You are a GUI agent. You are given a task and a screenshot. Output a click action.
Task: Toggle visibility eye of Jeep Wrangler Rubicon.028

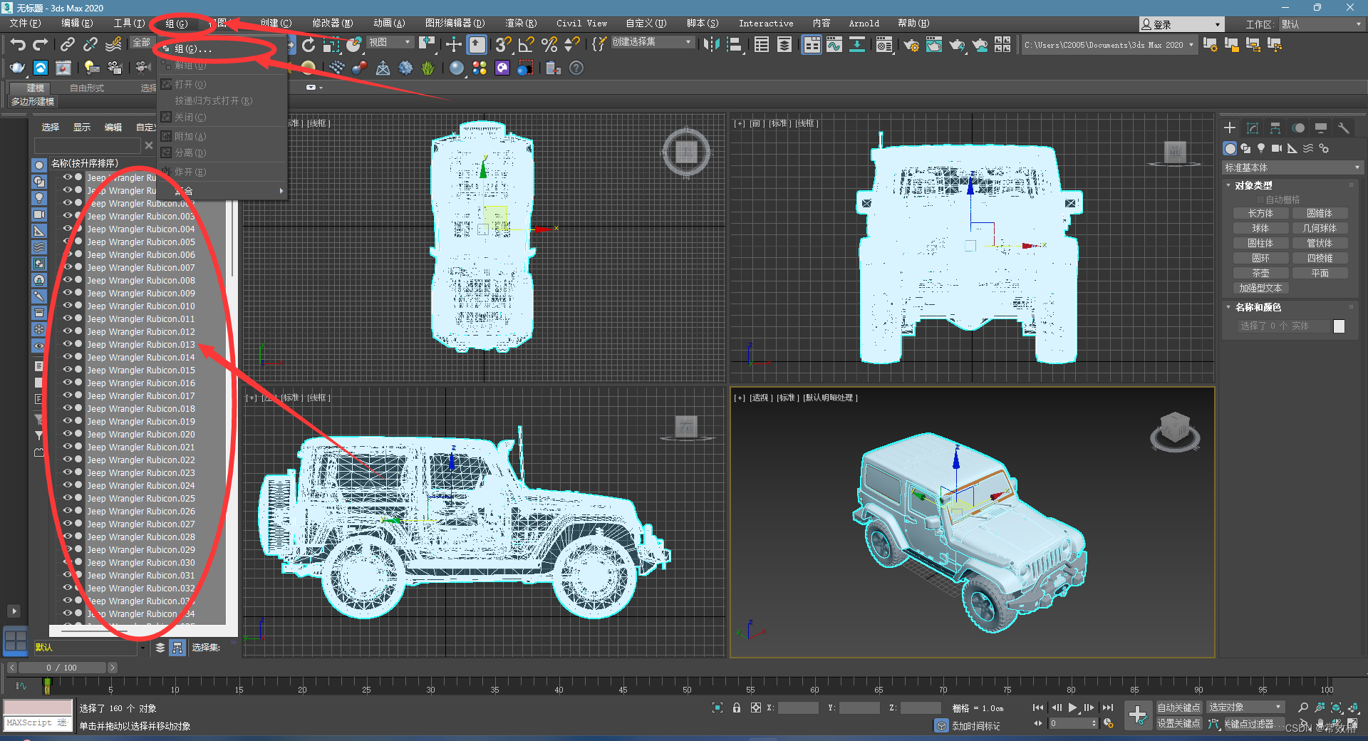(68, 537)
